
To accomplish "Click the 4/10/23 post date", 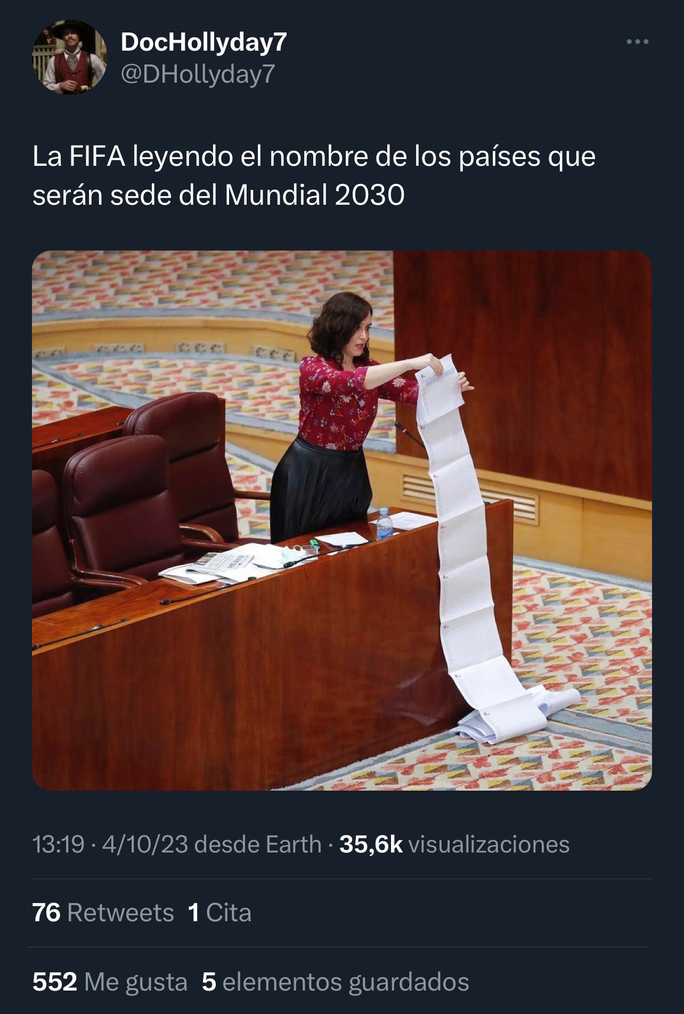I will [x=144, y=844].
